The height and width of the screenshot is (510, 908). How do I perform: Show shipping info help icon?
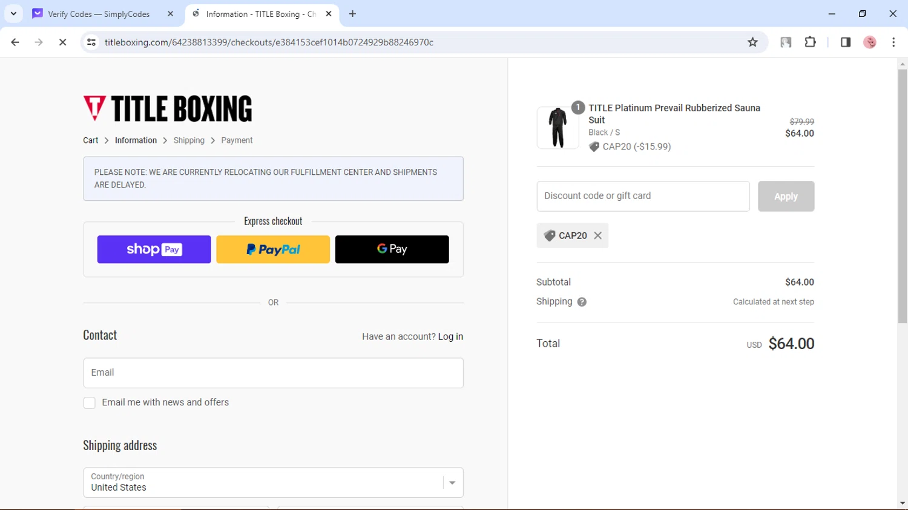[582, 302]
